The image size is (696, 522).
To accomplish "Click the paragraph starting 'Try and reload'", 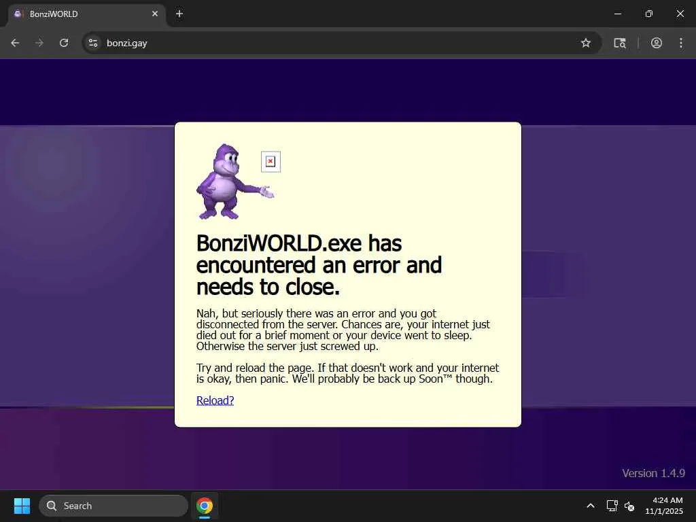I will pos(347,373).
